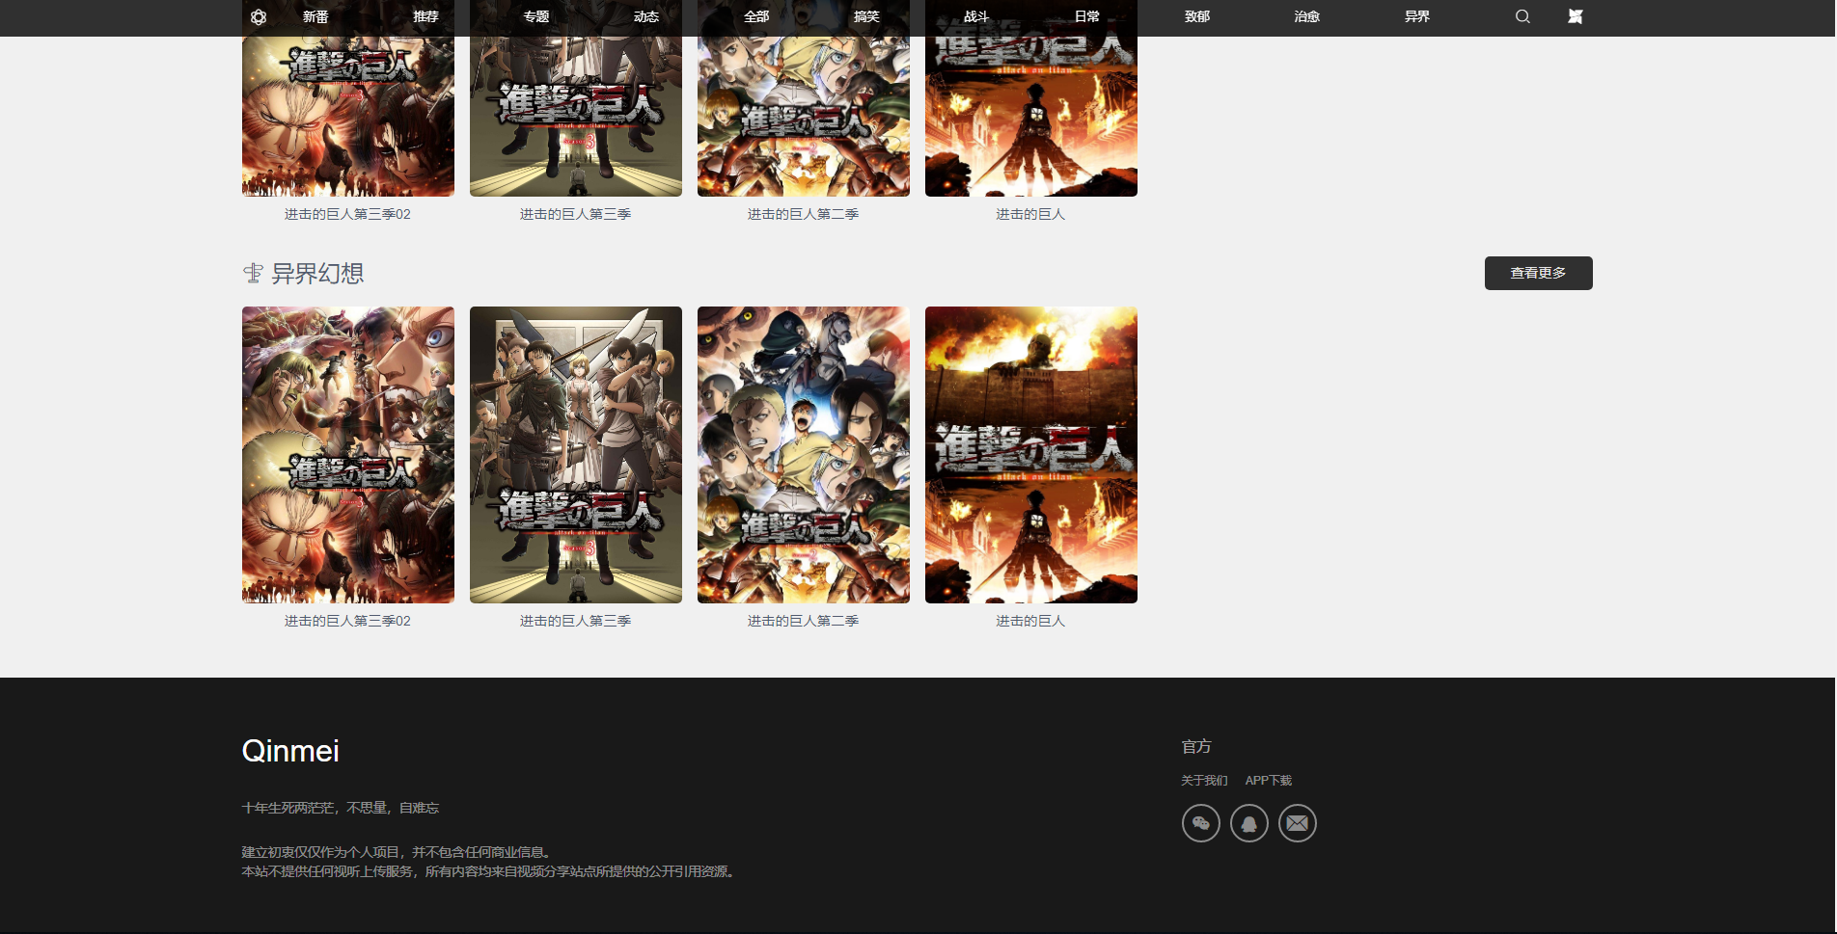Screen dimensions: 1837x934
Task: Open the 推荐 nav item
Action: pyautogui.click(x=425, y=16)
